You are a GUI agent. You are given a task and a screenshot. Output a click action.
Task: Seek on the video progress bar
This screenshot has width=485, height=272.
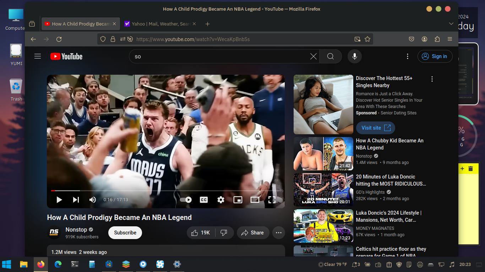(166, 191)
